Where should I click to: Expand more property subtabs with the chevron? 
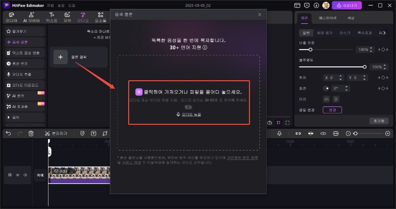pyautogui.click(x=385, y=33)
